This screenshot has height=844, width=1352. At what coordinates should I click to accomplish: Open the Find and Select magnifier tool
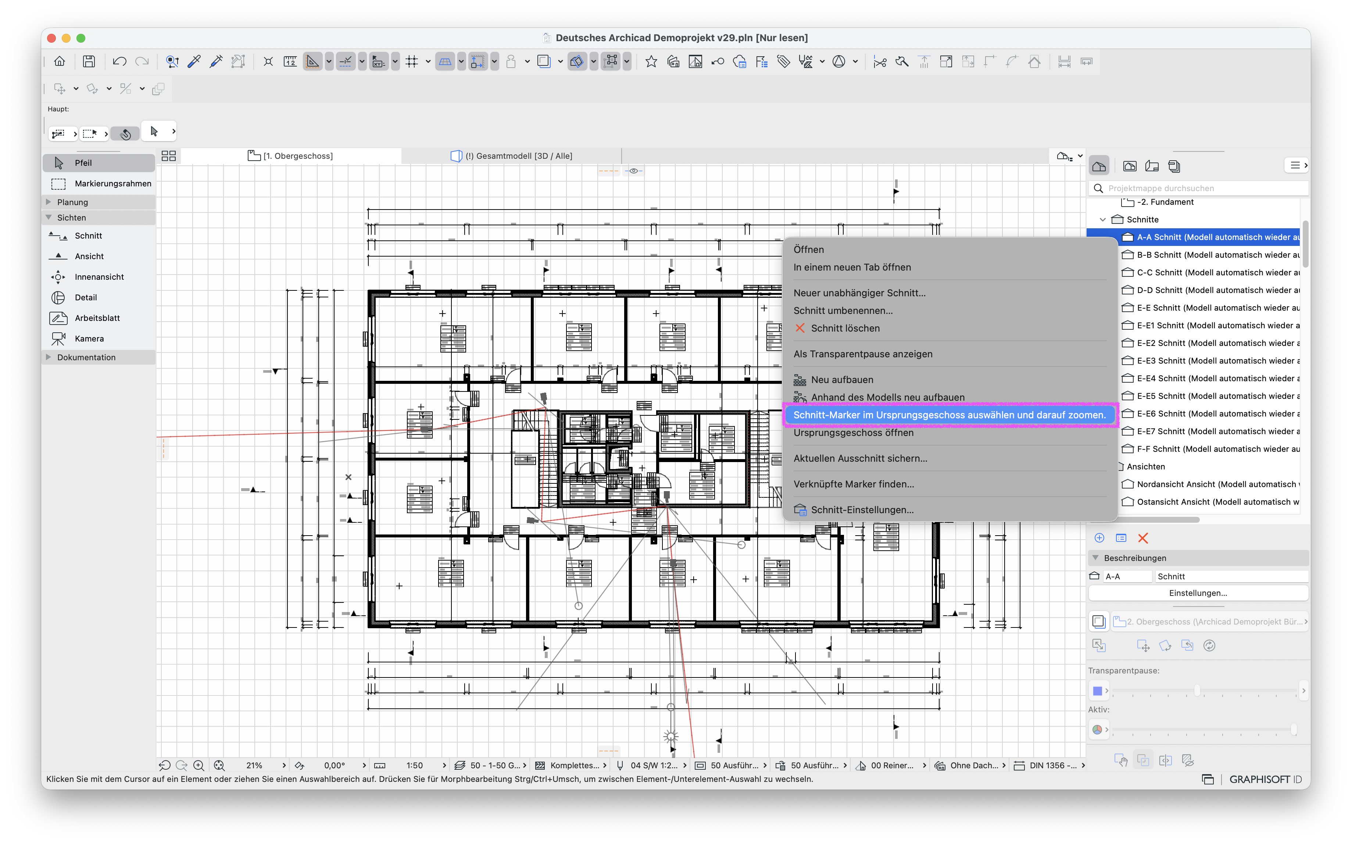[x=172, y=61]
